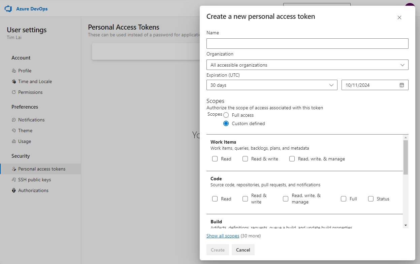The height and width of the screenshot is (264, 420).
Task: Click the Tim Lai user name text
Action: pos(14,37)
